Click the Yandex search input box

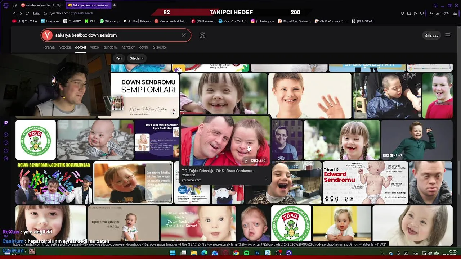click(116, 35)
